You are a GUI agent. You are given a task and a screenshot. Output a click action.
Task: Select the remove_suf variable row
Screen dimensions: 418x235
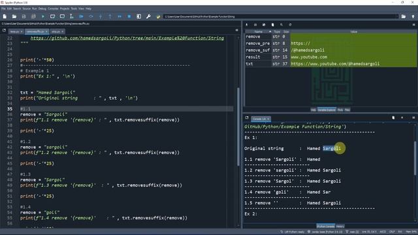click(x=331, y=50)
